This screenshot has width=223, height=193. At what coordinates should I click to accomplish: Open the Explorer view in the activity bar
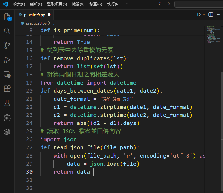[x=7, y=17]
